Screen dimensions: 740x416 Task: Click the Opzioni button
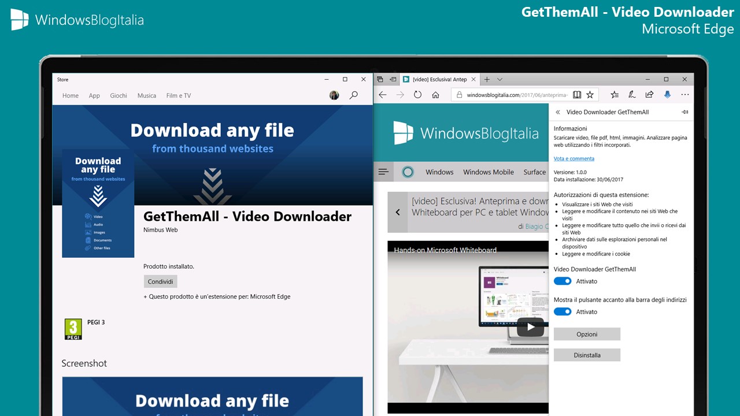587,334
